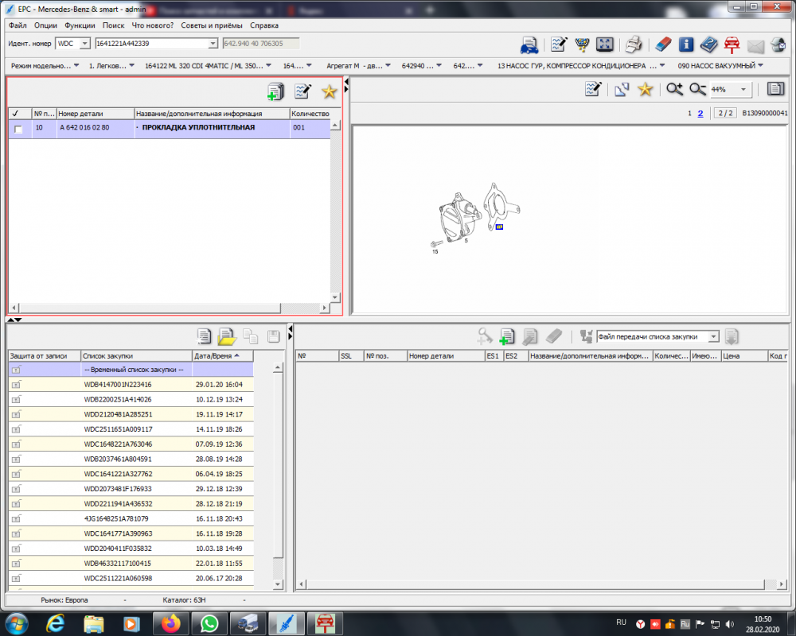Open notes icon in the image panel
This screenshot has height=636, width=796.
click(593, 89)
